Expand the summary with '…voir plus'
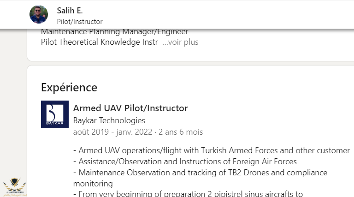 (x=180, y=42)
